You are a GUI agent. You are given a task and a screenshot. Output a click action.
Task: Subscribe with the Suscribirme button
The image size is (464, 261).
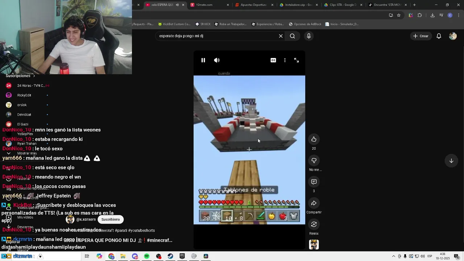click(111, 219)
